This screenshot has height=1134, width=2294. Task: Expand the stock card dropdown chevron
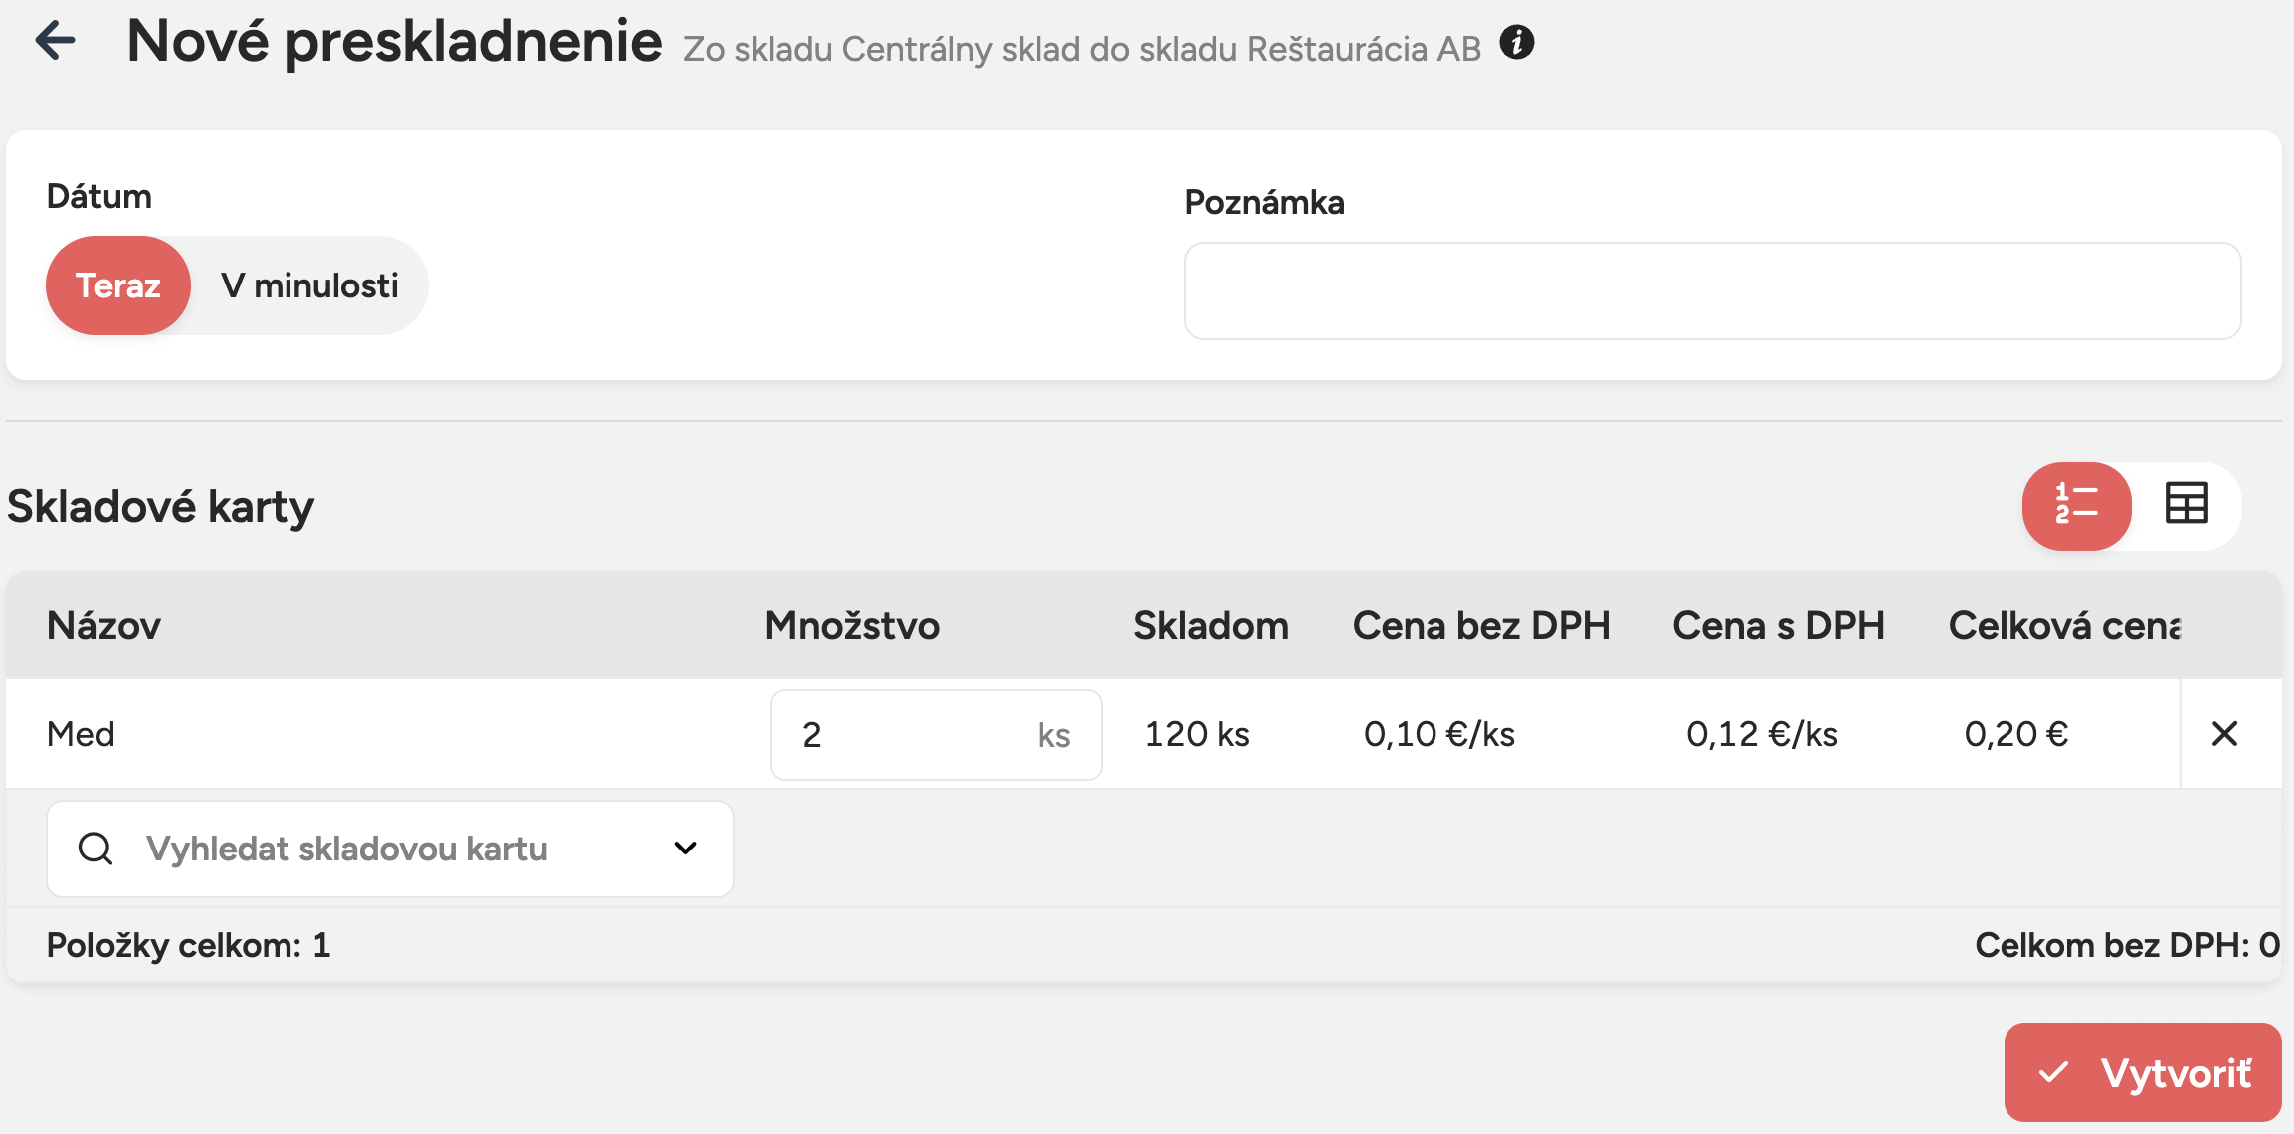pos(685,849)
